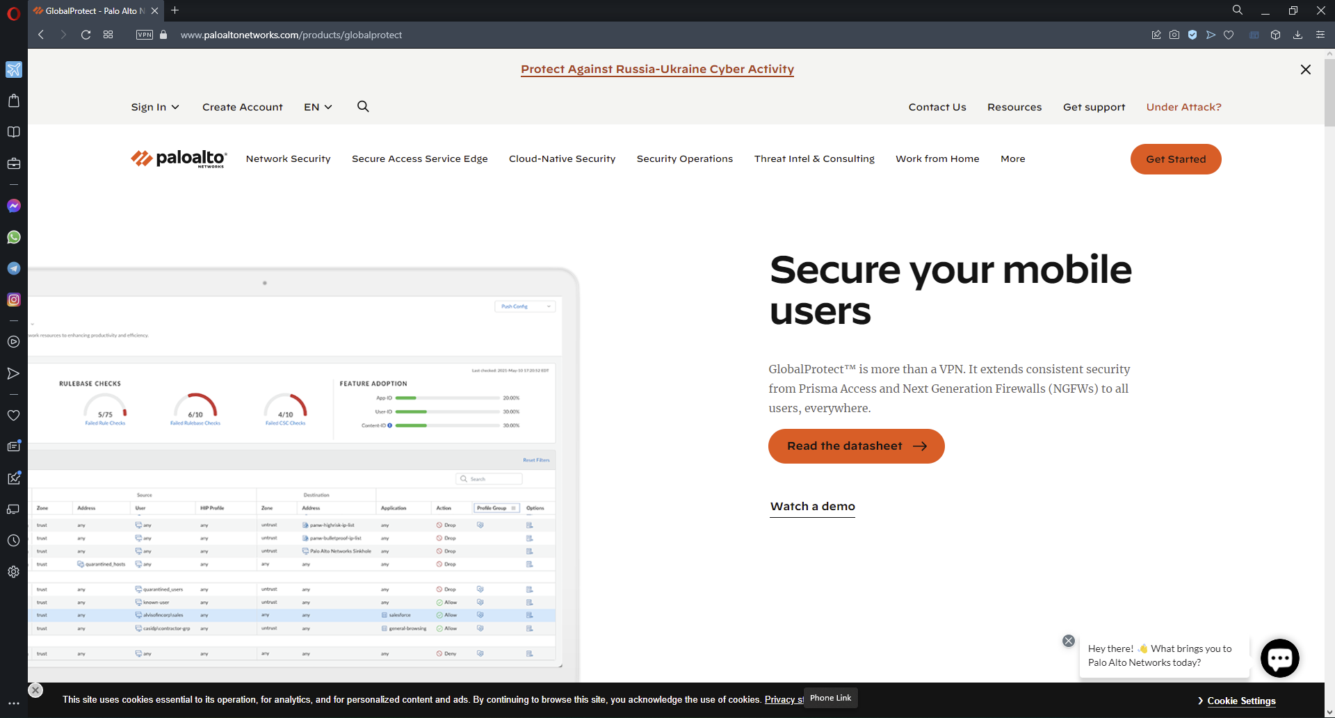Open the Network Security menu

[x=288, y=158]
